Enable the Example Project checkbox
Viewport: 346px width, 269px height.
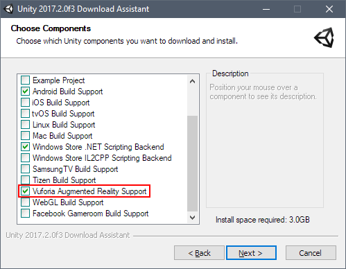pos(25,80)
